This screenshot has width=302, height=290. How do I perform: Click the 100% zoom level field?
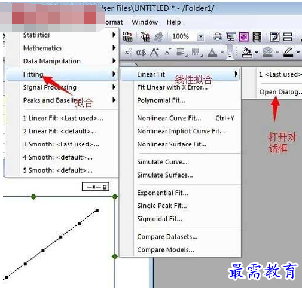click(x=184, y=36)
